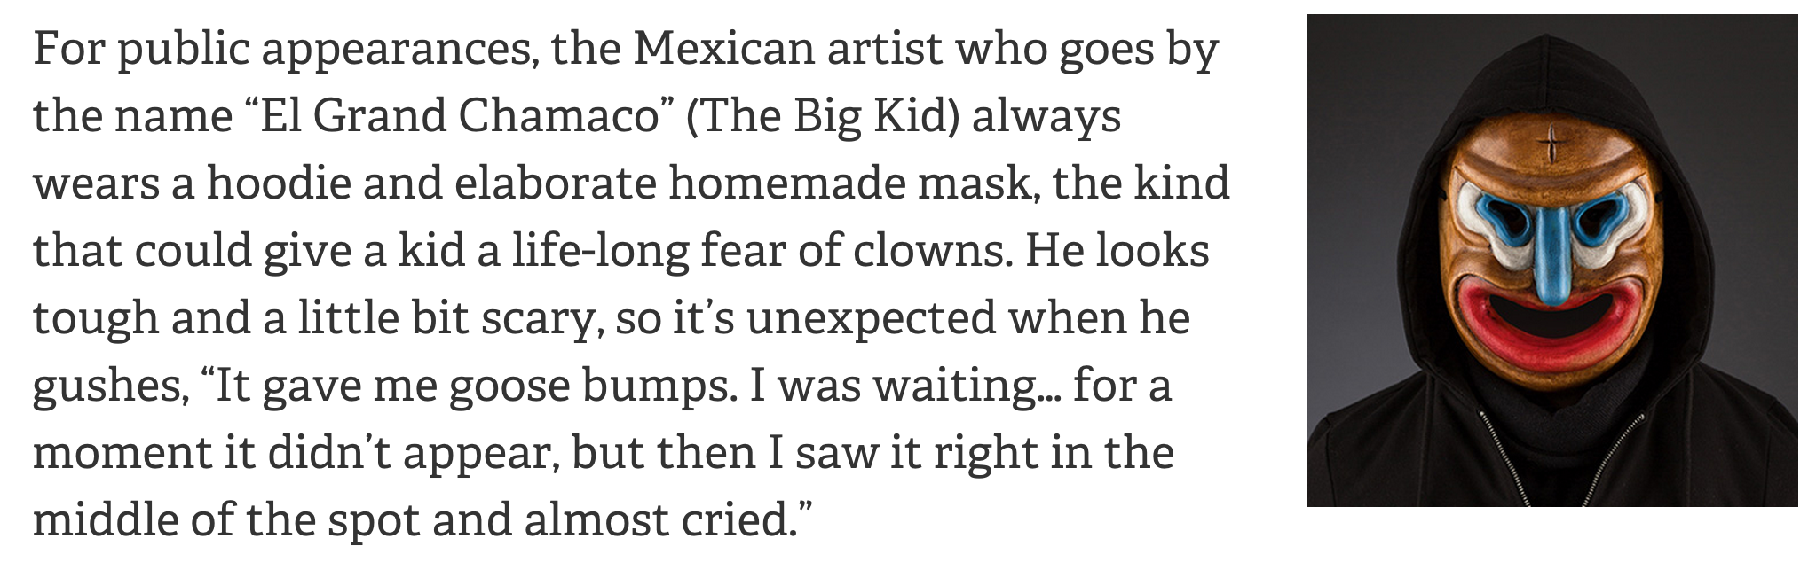Click the opening word "For"
Image resolution: width=1816 pixels, height=562 pixels.
pyautogui.click(x=67, y=49)
